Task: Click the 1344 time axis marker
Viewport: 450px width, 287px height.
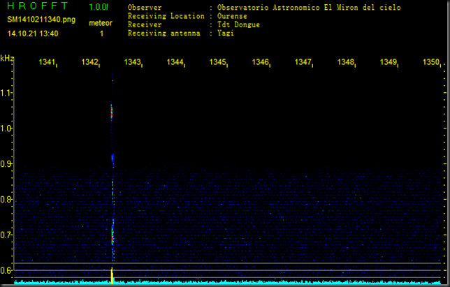Action: tap(175, 62)
